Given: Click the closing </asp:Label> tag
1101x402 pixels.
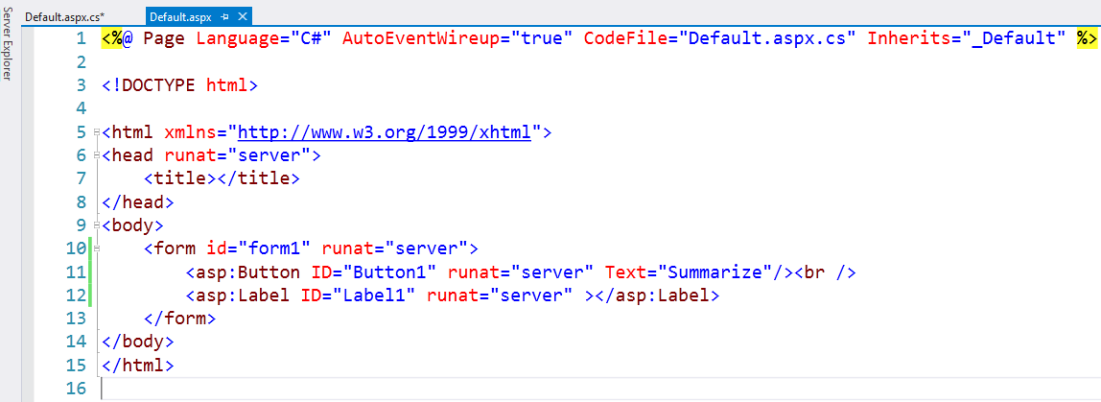Looking at the screenshot, I should pyautogui.click(x=657, y=296).
